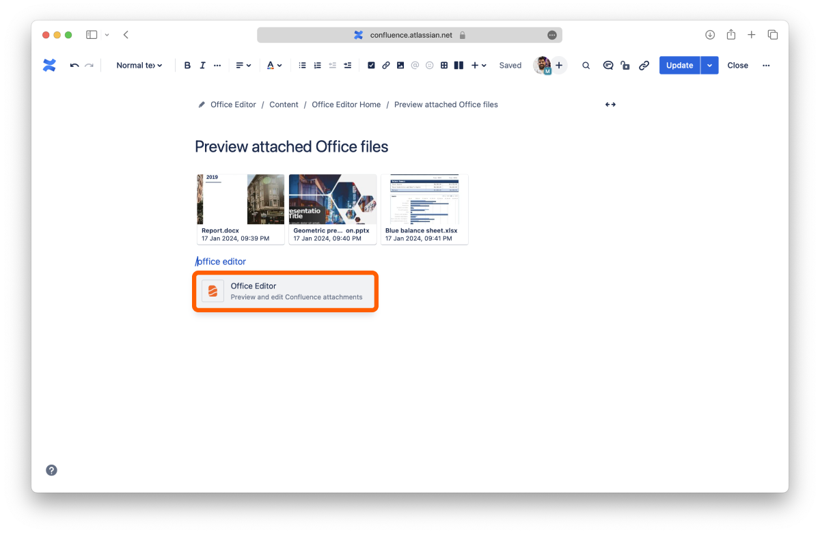Screen dimensions: 820x533
Task: Open the editor more actions menu
Action: (766, 66)
